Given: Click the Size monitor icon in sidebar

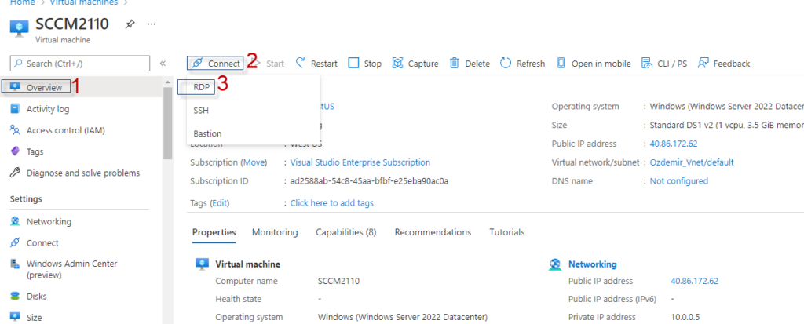Looking at the screenshot, I should 15,318.
